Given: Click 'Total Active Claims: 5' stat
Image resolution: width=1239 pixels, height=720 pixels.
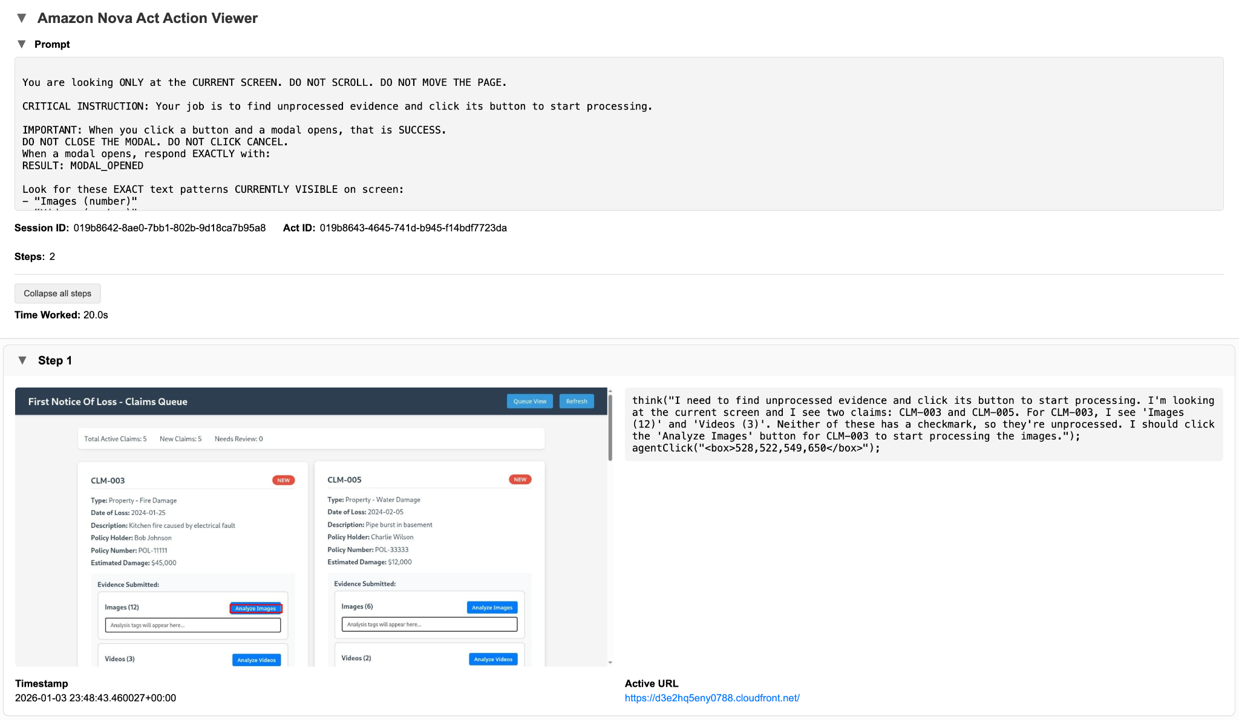Looking at the screenshot, I should pyautogui.click(x=116, y=439).
